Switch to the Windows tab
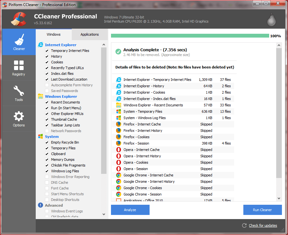The width and height of the screenshot is (288, 235). click(x=54, y=34)
